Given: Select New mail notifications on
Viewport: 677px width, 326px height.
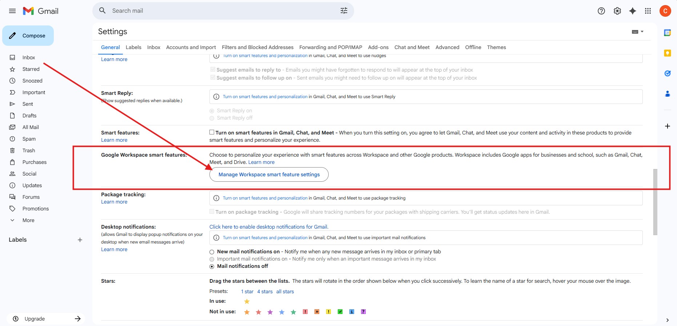Looking at the screenshot, I should click(x=212, y=252).
